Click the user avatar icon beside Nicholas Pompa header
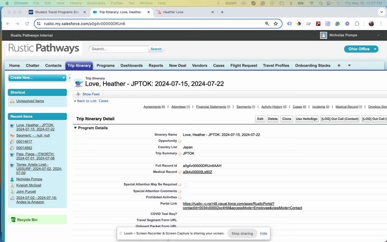 click(x=324, y=35)
